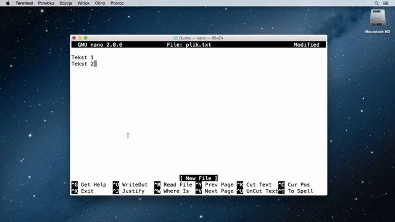
Task: Click the GNU nano 2.0.6 header text
Action: [100, 45]
